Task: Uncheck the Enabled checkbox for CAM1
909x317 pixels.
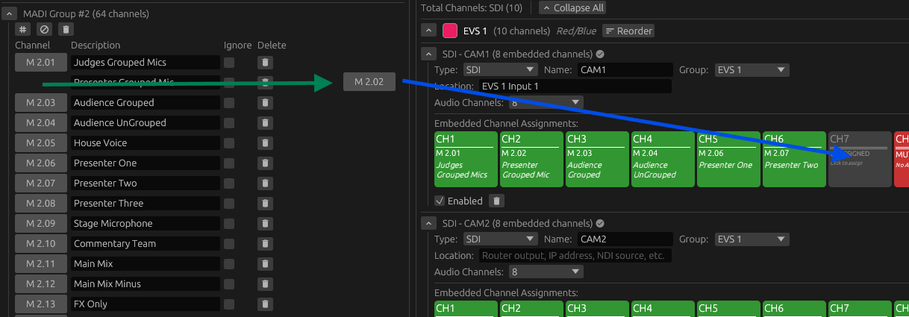Action: coord(440,201)
